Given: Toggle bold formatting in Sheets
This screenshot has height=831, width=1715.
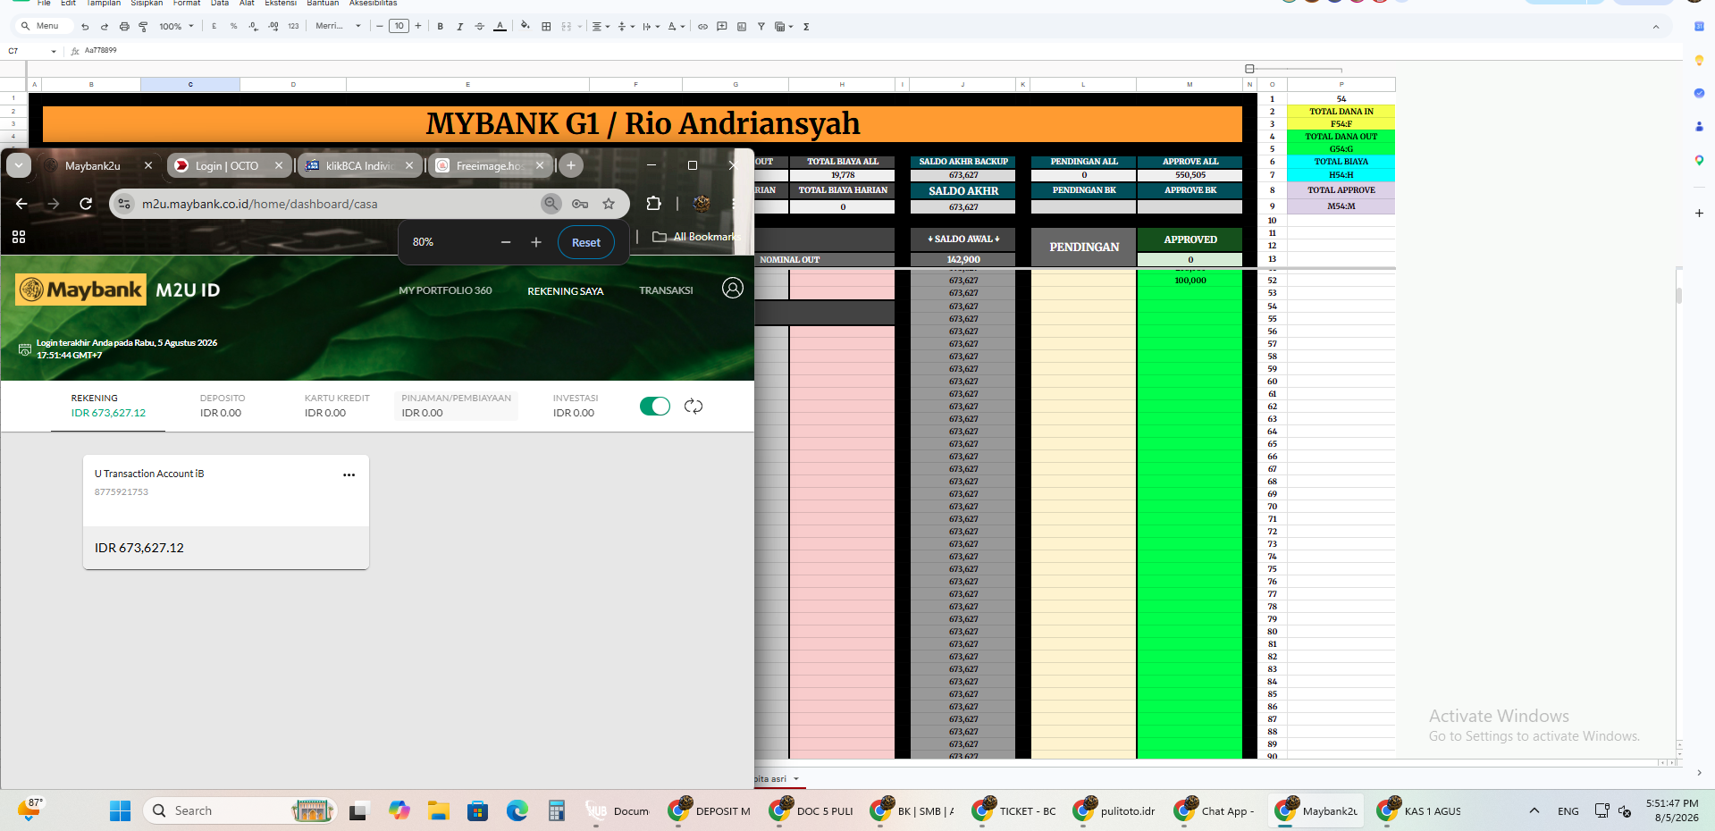Looking at the screenshot, I should [441, 27].
